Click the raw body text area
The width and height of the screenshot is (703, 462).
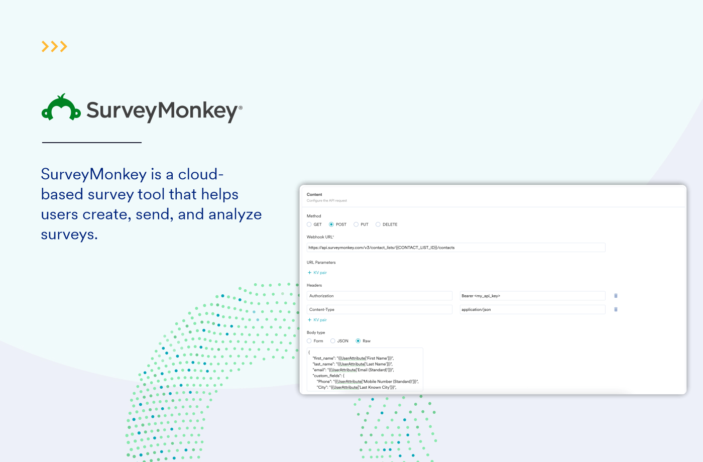pos(365,370)
